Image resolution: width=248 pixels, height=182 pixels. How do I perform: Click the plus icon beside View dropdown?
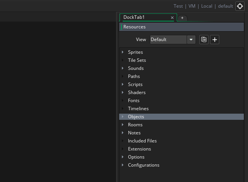click(x=215, y=40)
